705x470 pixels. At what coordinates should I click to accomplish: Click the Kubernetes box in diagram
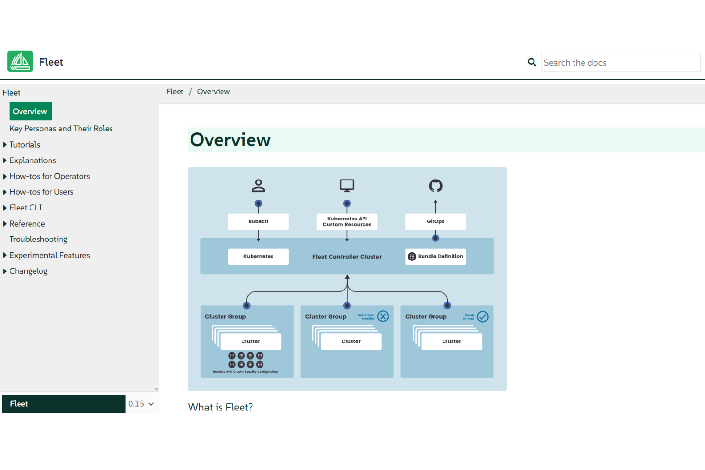(258, 256)
